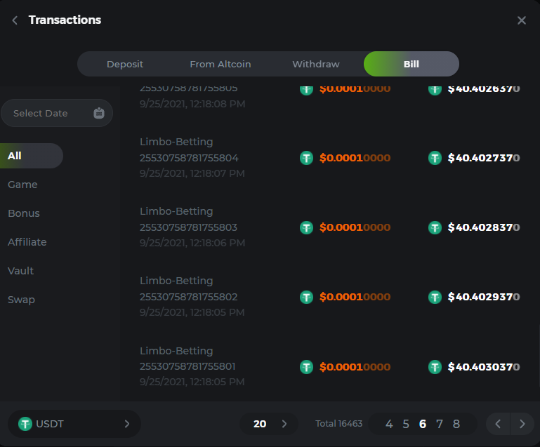Select the Vault filter category
The image size is (540, 447).
pos(21,271)
